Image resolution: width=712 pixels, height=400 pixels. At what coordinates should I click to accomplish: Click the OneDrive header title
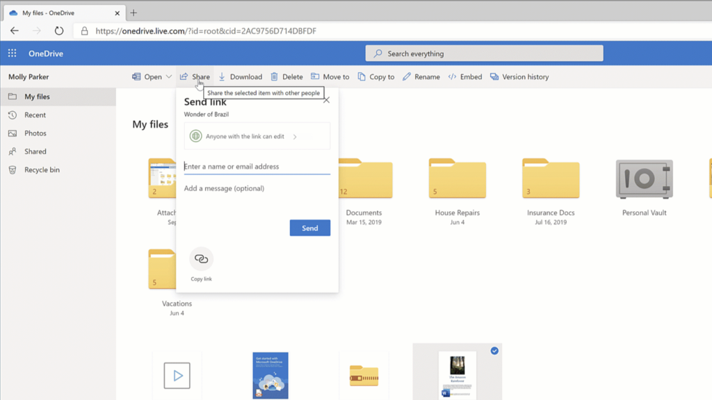click(x=46, y=53)
